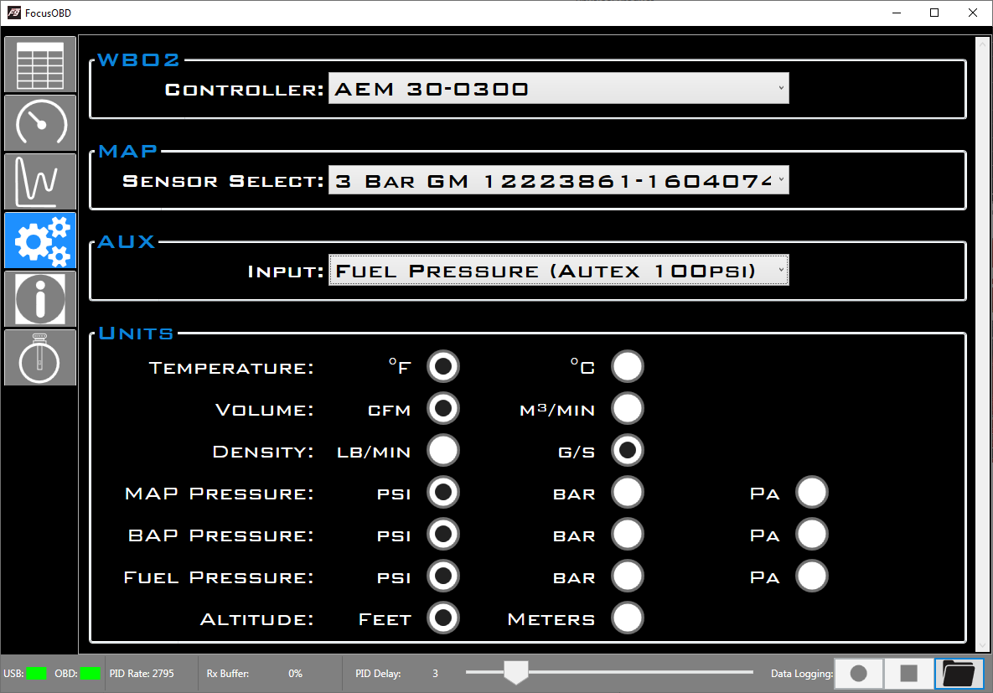Select lb/min for density
993x693 pixels.
pos(442,450)
